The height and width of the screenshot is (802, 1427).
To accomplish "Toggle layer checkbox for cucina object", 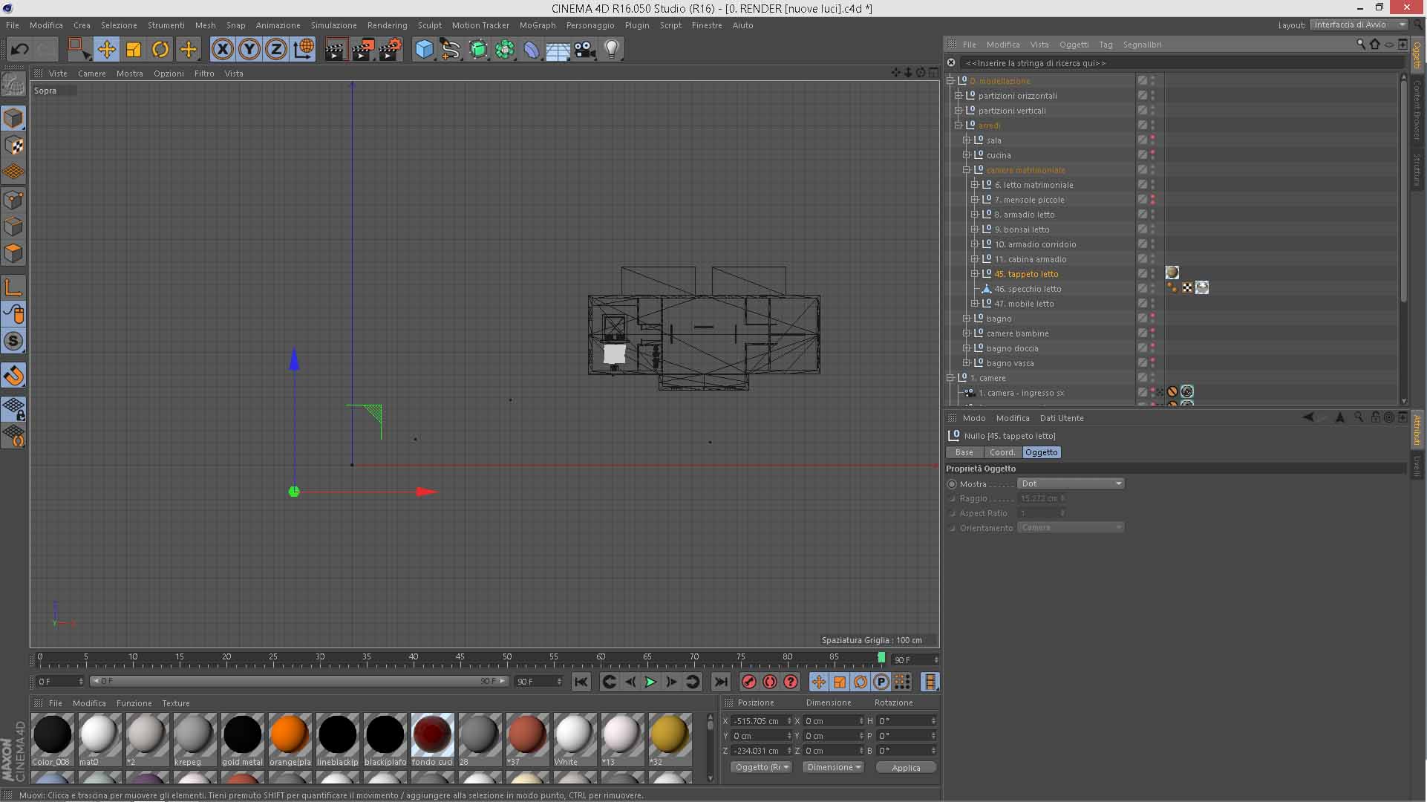I will click(1143, 155).
